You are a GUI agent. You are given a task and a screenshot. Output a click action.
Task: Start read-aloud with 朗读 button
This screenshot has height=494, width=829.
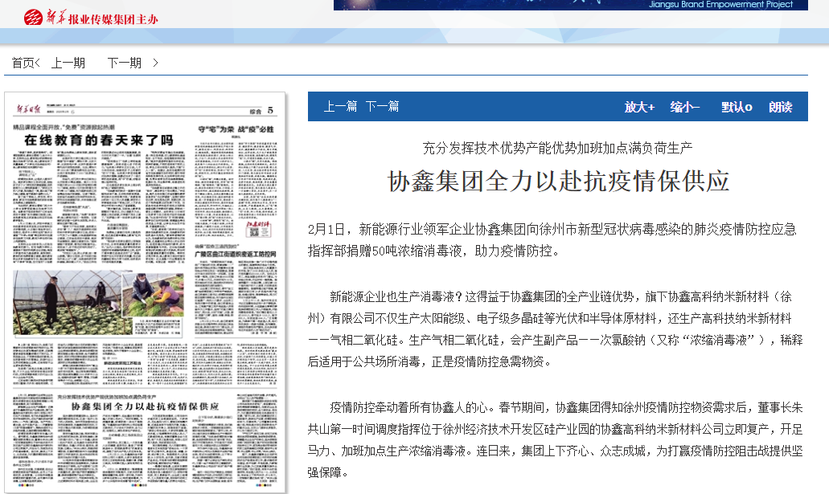pyautogui.click(x=780, y=107)
